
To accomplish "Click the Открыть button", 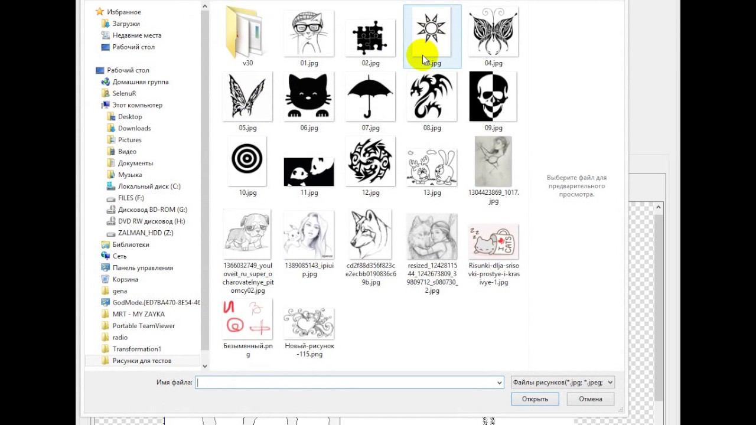I will (535, 399).
